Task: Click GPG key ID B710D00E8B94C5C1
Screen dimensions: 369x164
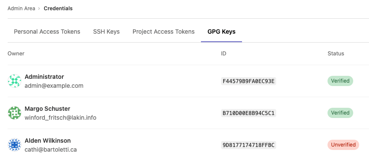Action: pyautogui.click(x=248, y=113)
